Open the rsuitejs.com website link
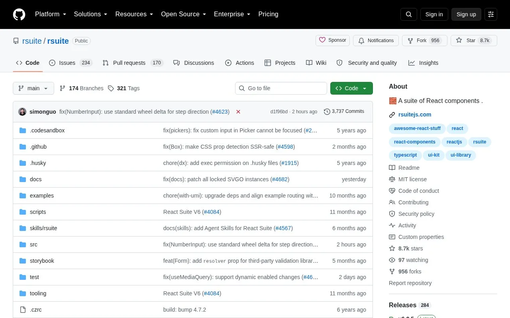 [x=415, y=114]
